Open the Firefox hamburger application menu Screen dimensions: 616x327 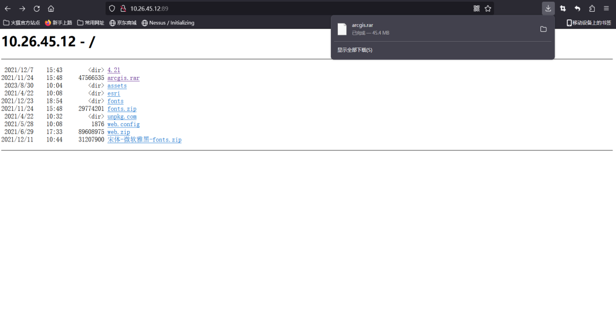(606, 8)
